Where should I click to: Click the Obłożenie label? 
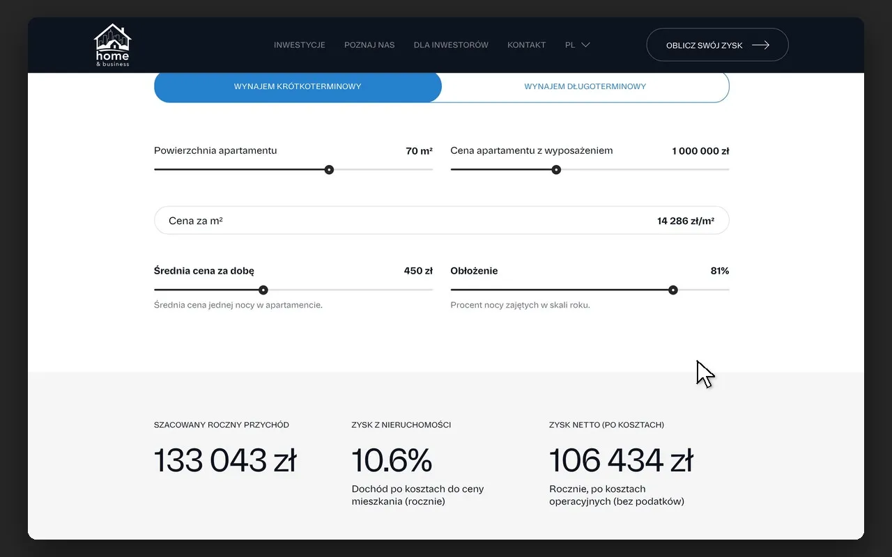(475, 272)
